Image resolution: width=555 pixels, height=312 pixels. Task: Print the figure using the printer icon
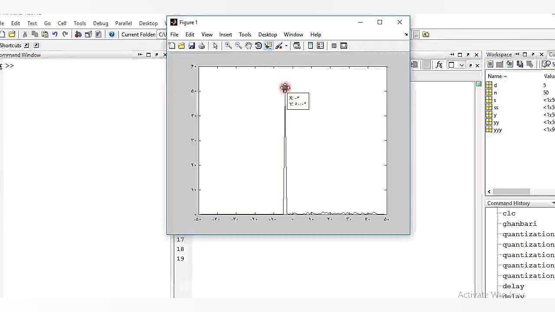click(202, 45)
